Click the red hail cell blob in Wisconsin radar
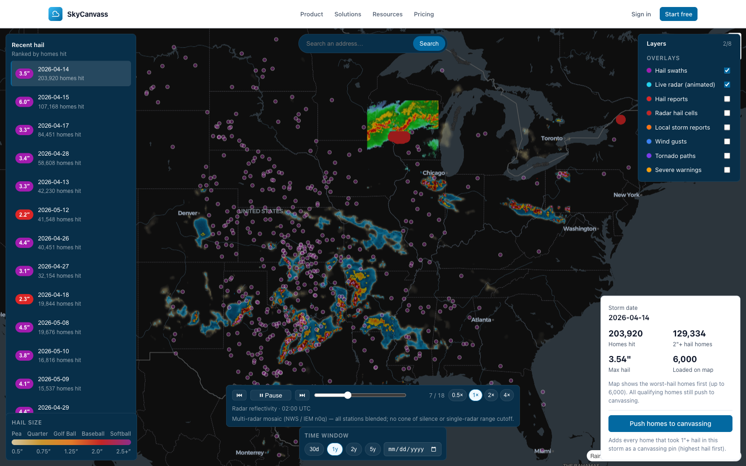The height and width of the screenshot is (466, 746). 399,137
